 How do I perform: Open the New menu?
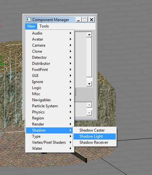[x=31, y=26]
